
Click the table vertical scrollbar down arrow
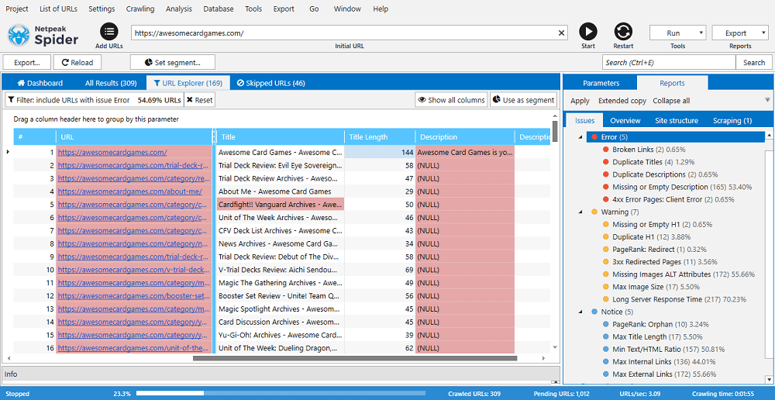tap(555, 347)
